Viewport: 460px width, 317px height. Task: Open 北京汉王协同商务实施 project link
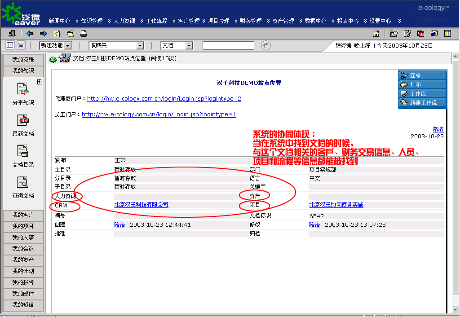click(336, 205)
